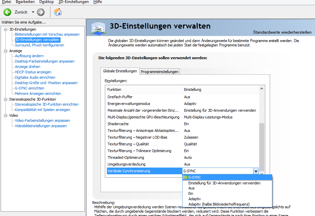Open the Desktop menu
Image resolution: width=315 pixels, height=216 pixels.
point(46,2)
